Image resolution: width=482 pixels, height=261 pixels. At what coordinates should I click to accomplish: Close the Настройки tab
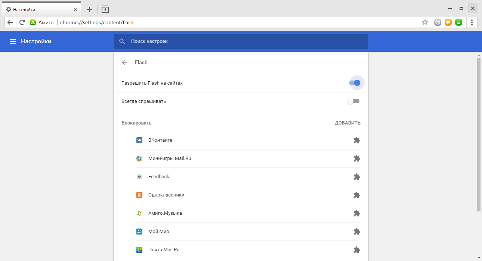[x=75, y=9]
